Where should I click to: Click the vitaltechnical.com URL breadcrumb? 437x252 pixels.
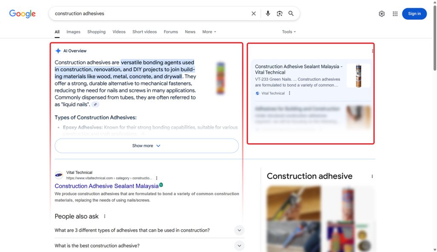click(109, 178)
